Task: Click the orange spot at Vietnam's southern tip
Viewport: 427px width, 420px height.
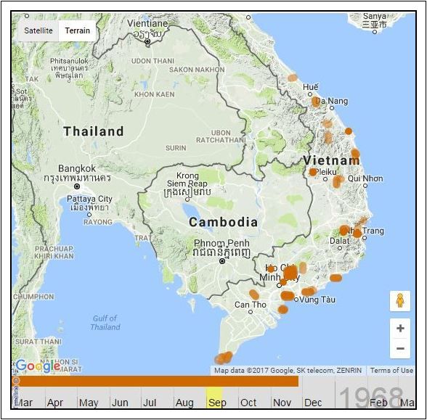Action: pyautogui.click(x=224, y=358)
